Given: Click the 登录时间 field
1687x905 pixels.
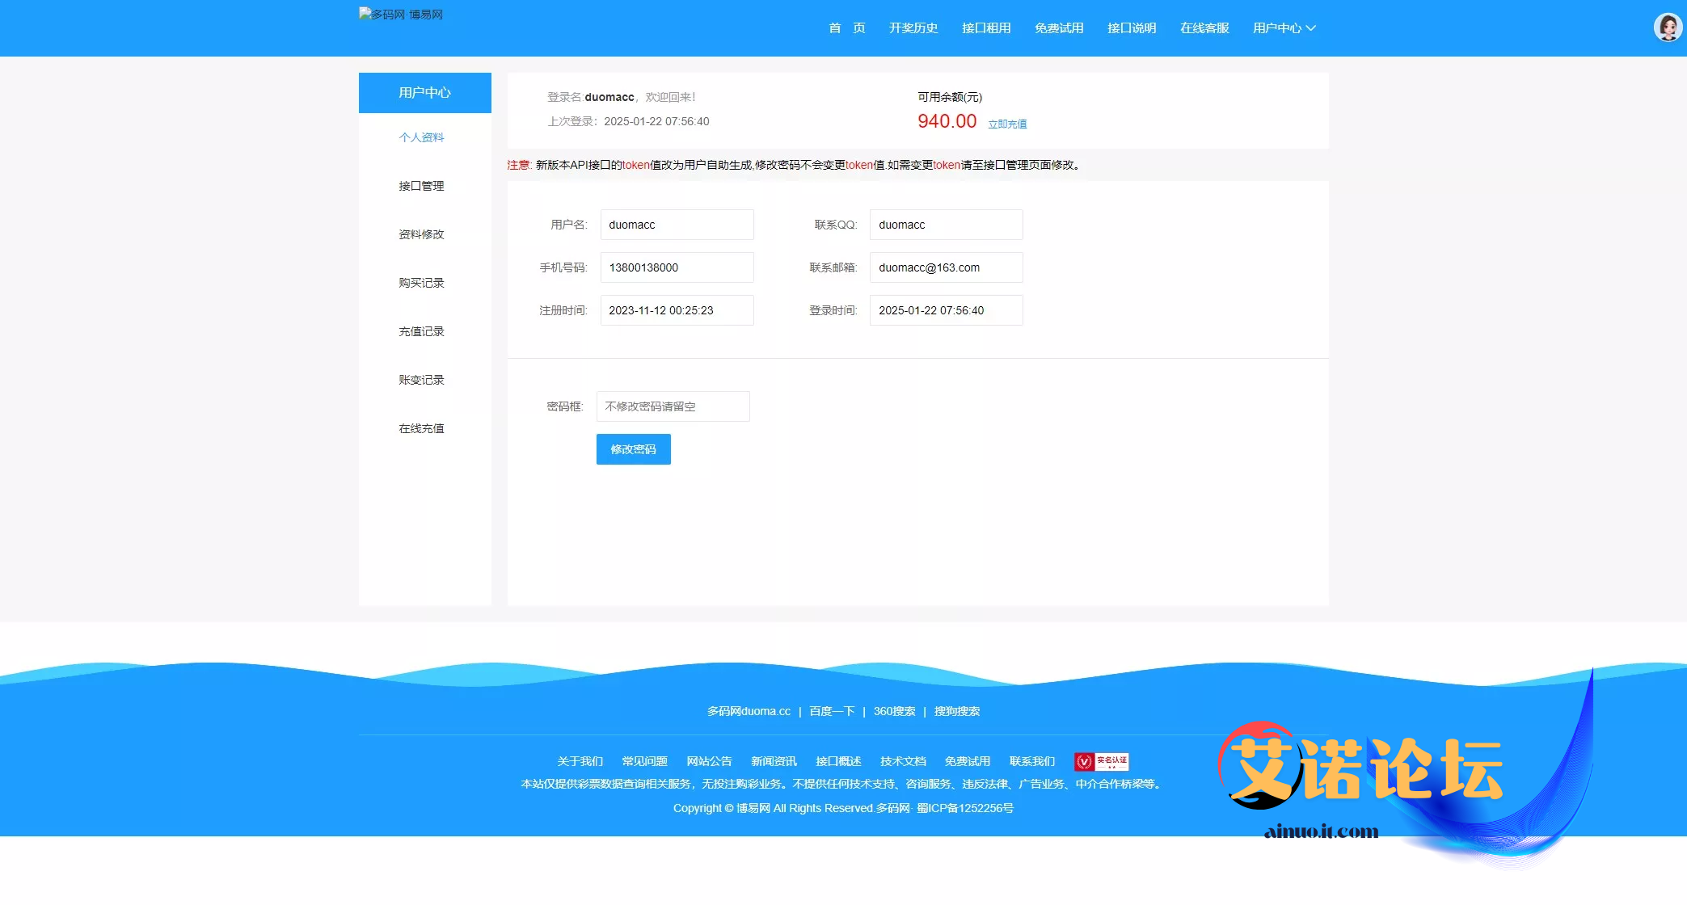Looking at the screenshot, I should [x=947, y=310].
